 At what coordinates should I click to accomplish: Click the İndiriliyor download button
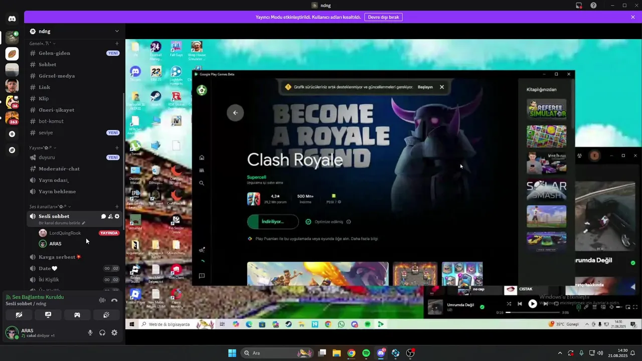pos(273,222)
